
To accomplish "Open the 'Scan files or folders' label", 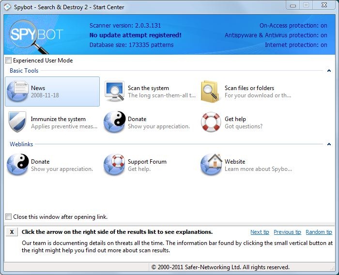I will coord(249,88).
